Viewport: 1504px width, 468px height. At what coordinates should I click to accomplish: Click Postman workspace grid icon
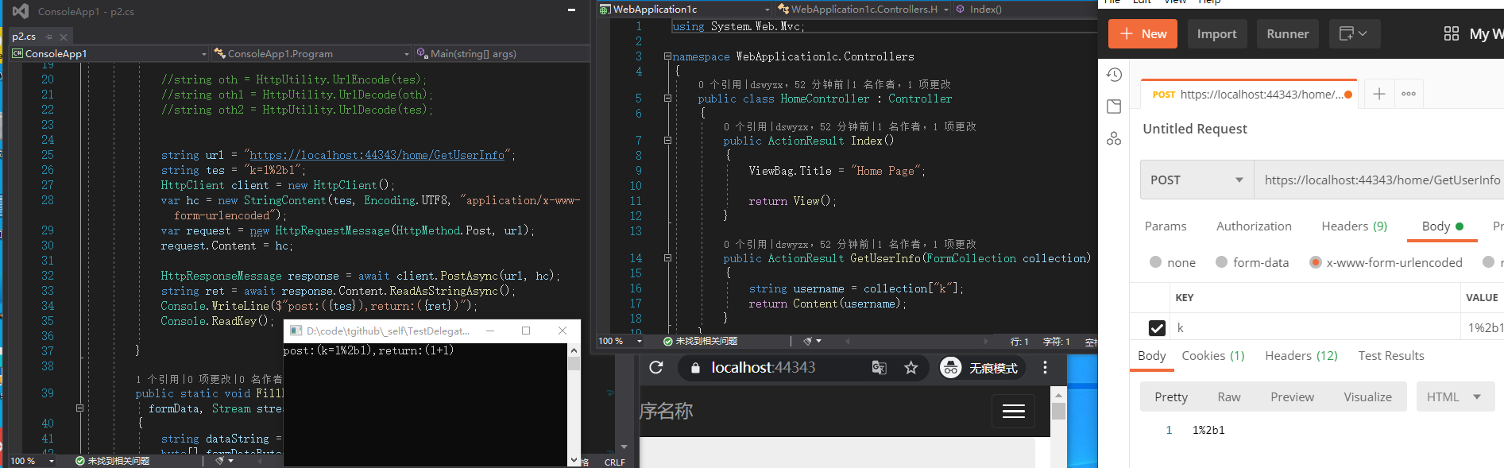pos(1451,33)
